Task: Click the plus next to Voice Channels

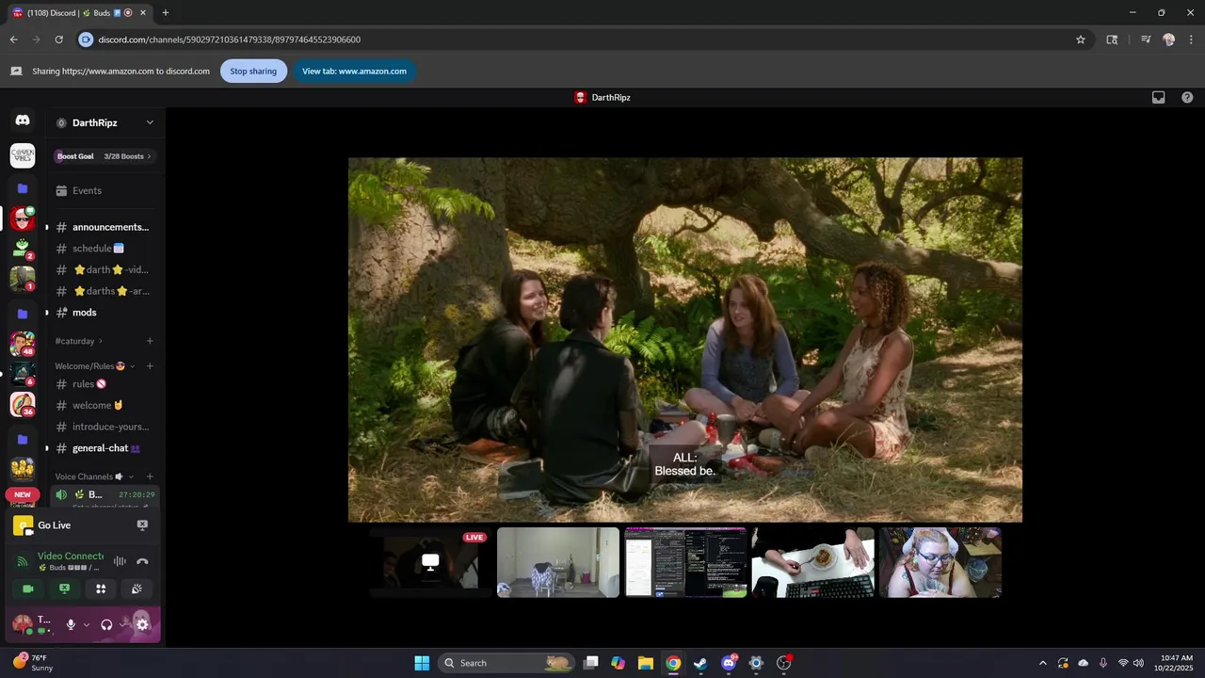Action: [x=150, y=476]
